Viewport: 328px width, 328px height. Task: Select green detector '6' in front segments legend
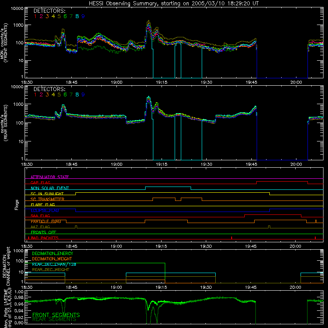[65, 16]
